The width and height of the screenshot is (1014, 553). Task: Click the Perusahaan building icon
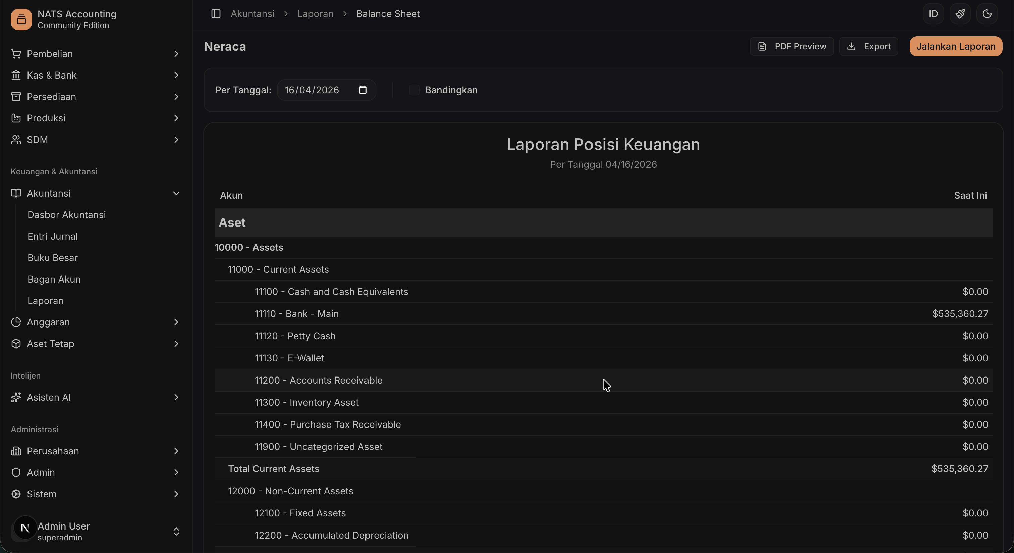16,451
